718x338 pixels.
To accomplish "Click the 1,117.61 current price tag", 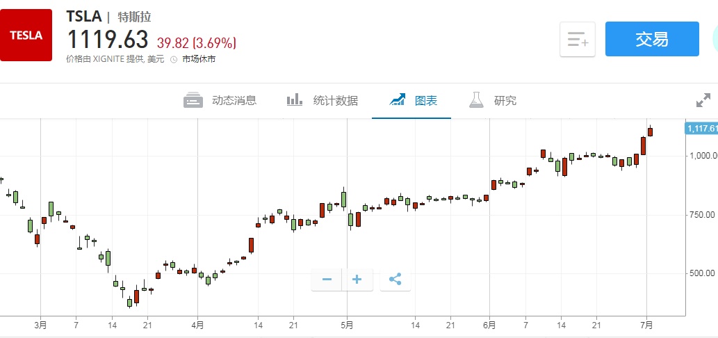I will coord(701,128).
